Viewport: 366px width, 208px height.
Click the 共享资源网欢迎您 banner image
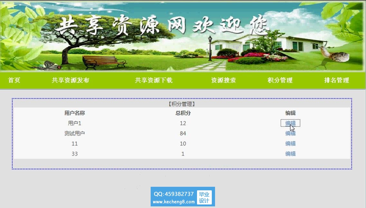pos(183,36)
